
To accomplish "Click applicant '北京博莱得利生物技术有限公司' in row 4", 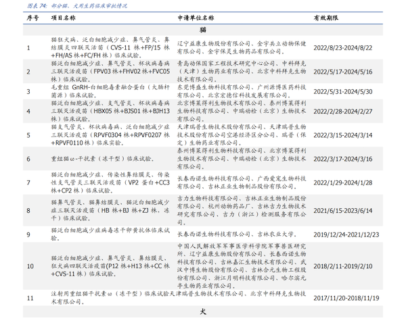I will click(220, 103).
